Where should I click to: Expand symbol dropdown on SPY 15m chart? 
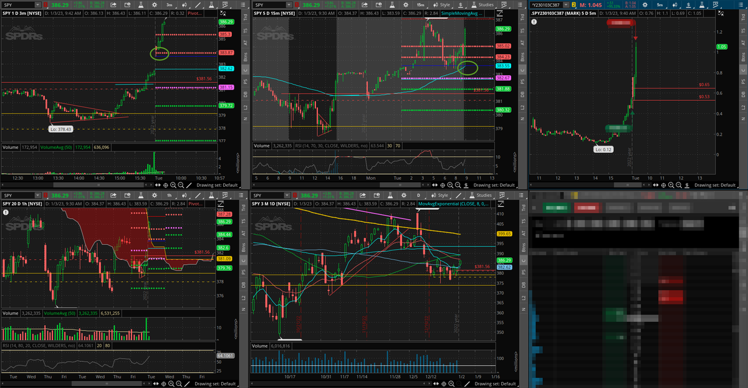pyautogui.click(x=289, y=4)
